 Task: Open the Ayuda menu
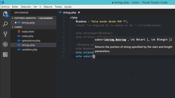point(68,7)
